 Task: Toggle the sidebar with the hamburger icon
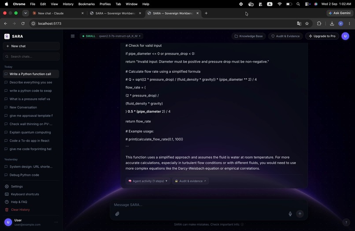[x=73, y=36]
